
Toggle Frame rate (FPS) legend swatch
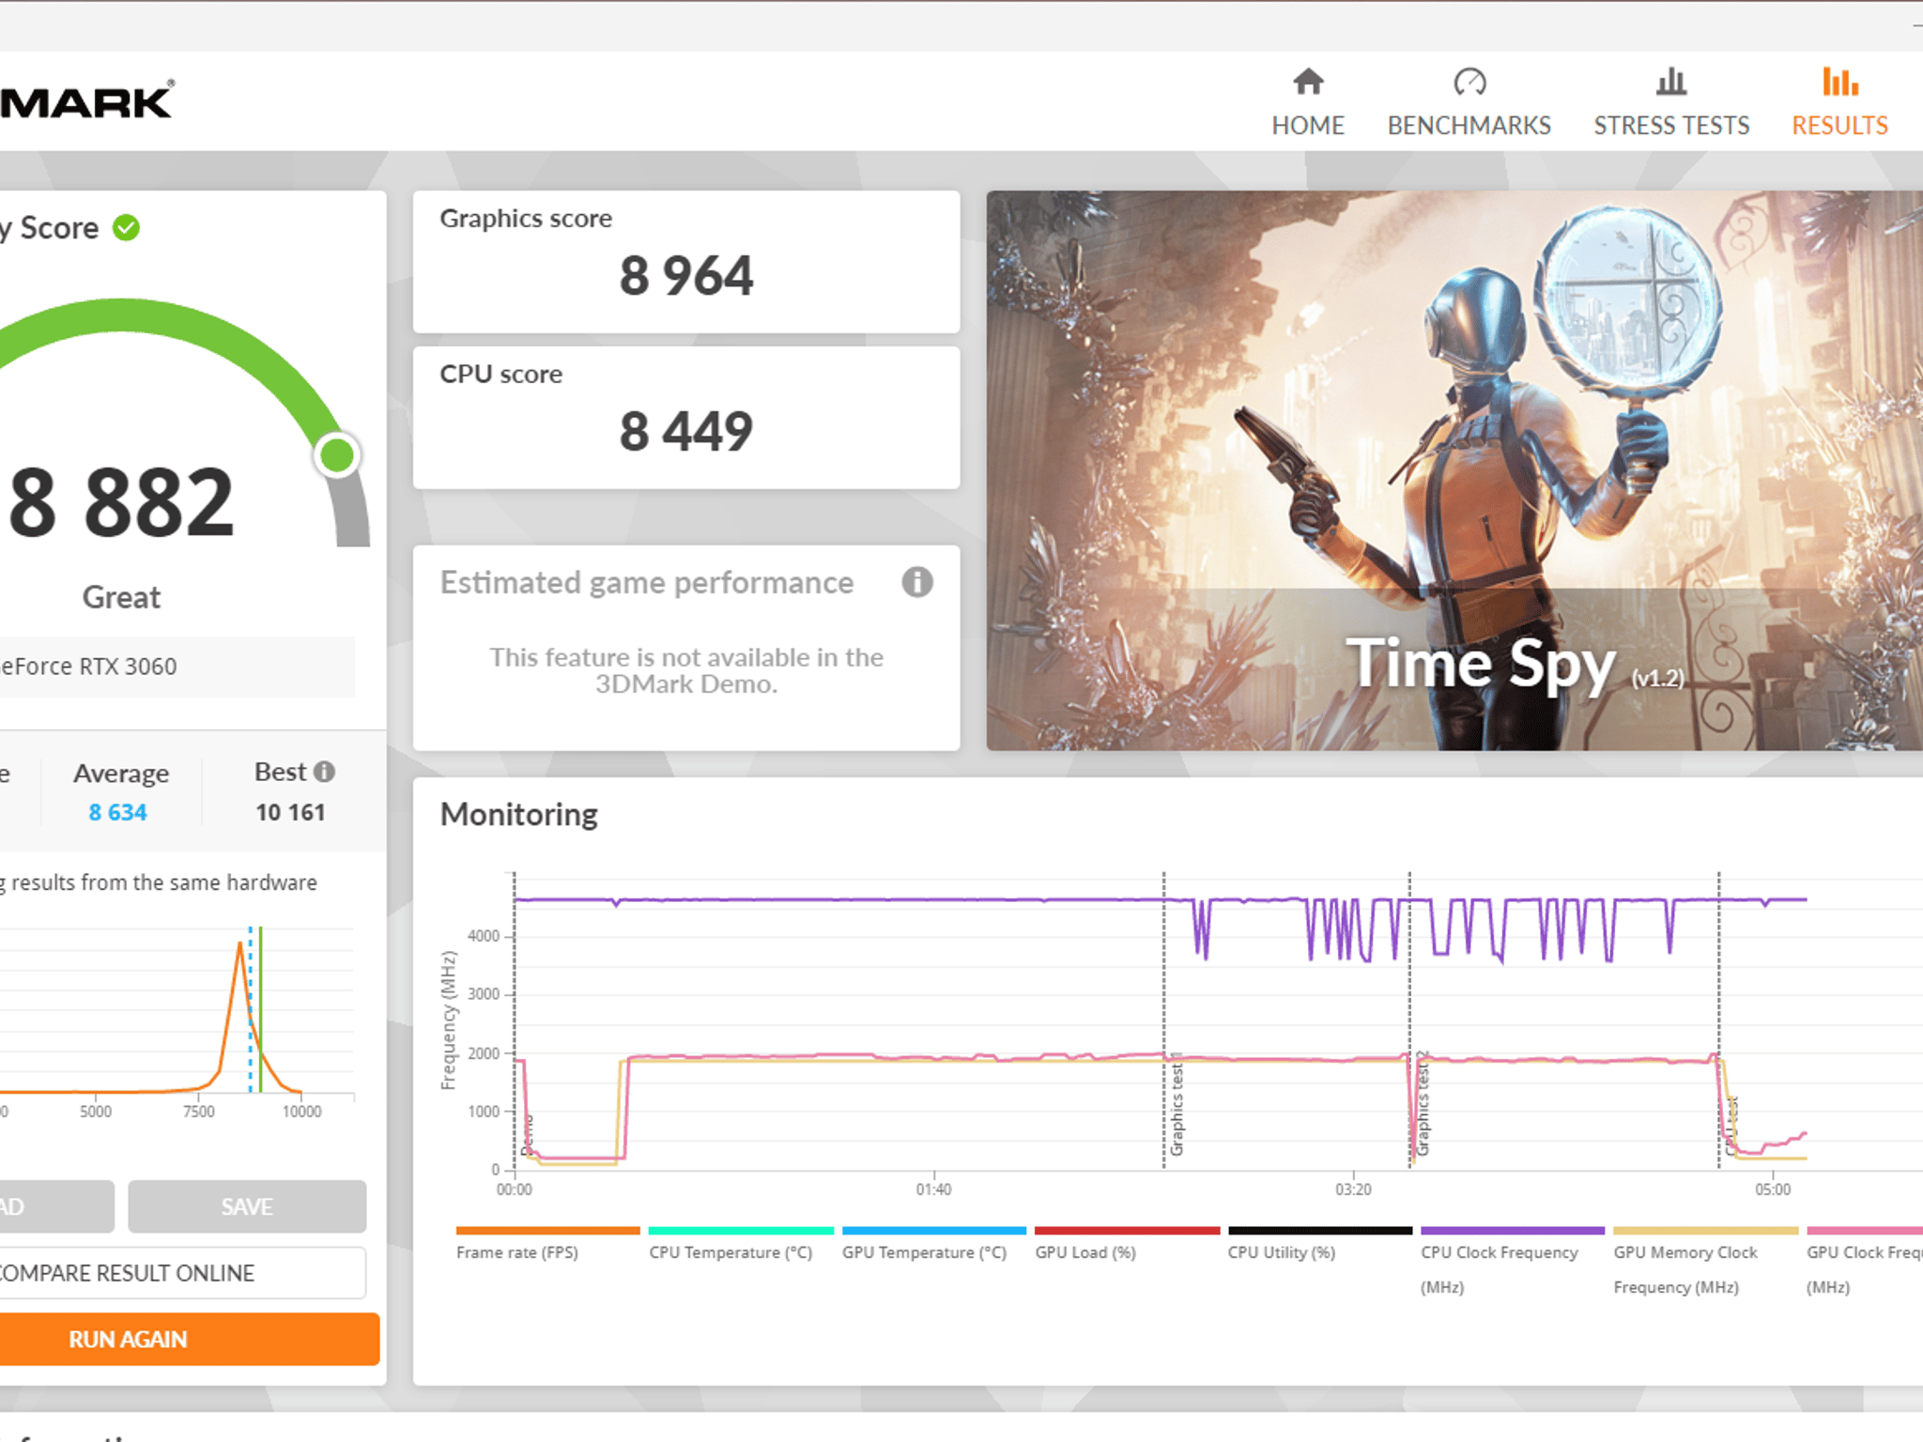click(x=547, y=1230)
